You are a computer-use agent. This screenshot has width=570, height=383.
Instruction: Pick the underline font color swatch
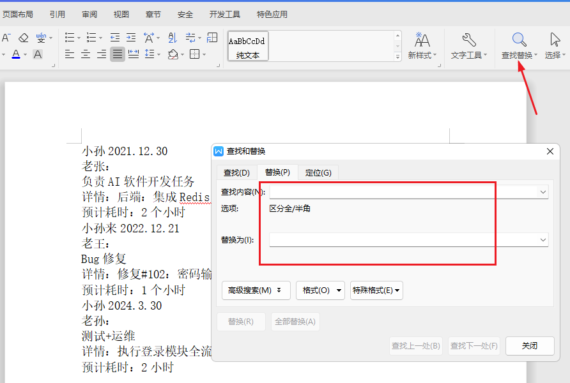(x=16, y=54)
